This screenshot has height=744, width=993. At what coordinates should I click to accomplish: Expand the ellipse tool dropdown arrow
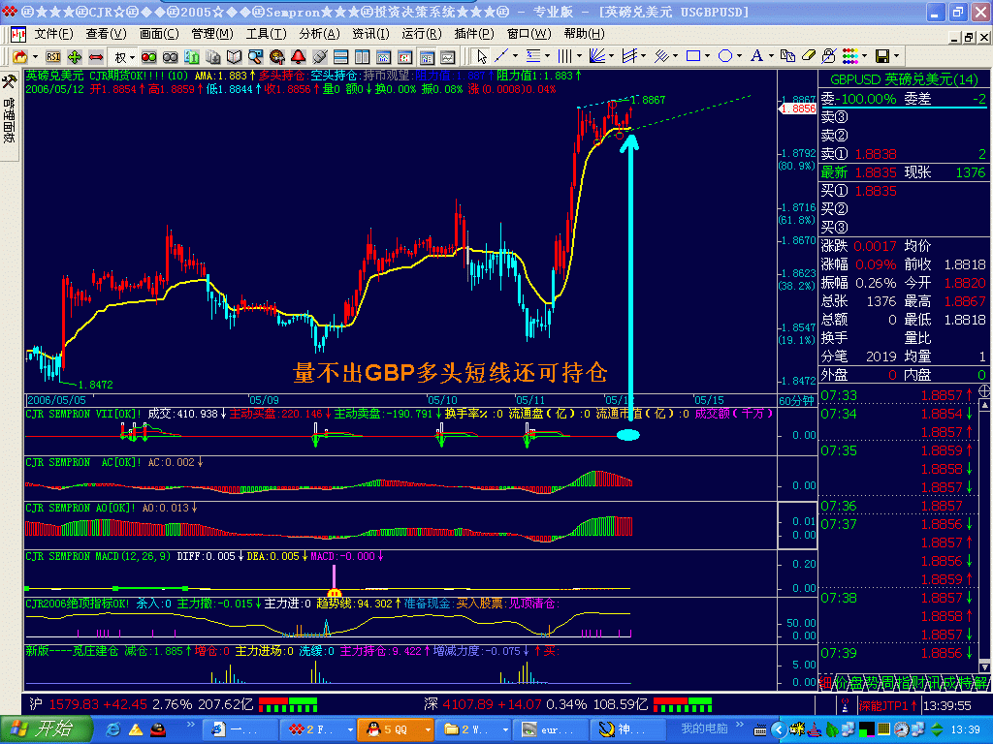(739, 56)
